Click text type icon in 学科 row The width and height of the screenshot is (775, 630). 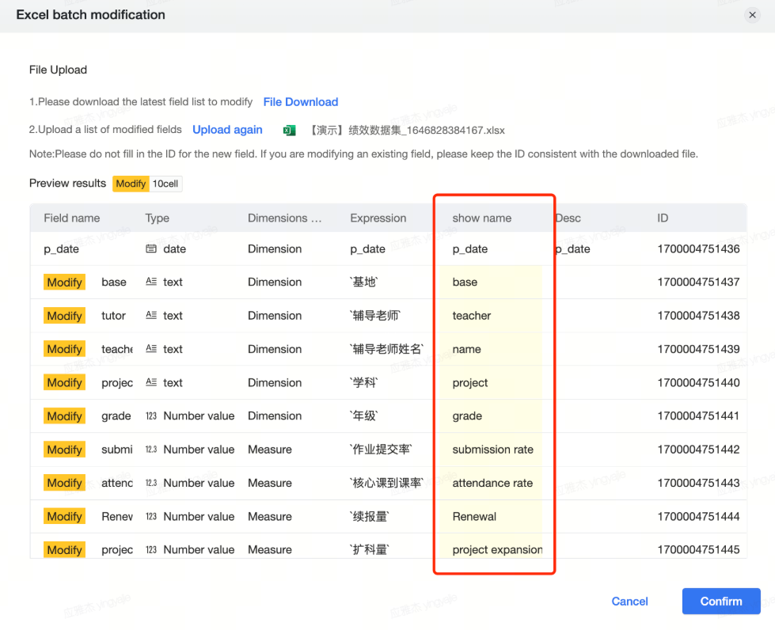[151, 382]
